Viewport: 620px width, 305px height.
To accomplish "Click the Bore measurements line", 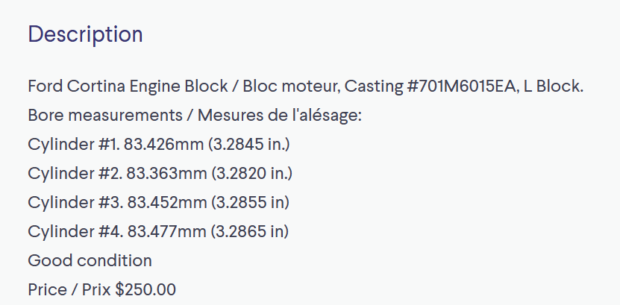I will (x=195, y=116).
